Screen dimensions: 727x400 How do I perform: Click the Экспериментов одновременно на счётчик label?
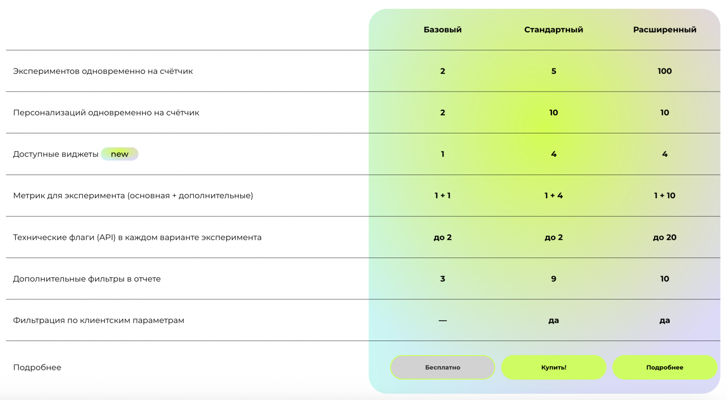103,71
